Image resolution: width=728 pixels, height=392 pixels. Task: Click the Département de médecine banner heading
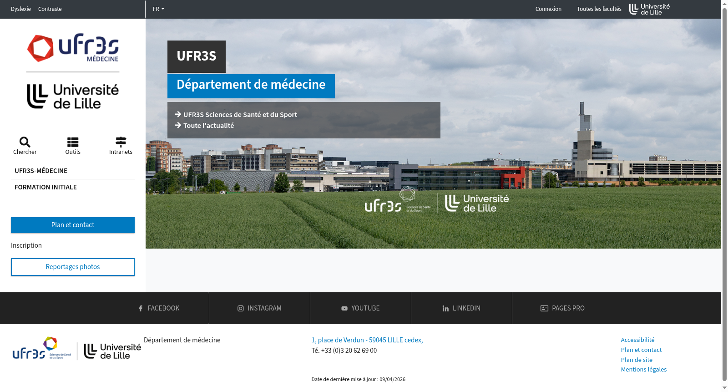(x=251, y=86)
